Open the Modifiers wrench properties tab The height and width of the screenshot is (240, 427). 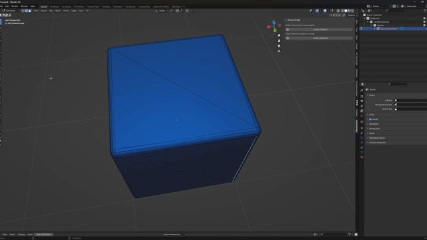click(362, 133)
